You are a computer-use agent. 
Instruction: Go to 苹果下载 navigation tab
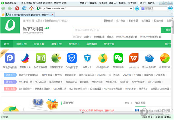(x=57, y=44)
